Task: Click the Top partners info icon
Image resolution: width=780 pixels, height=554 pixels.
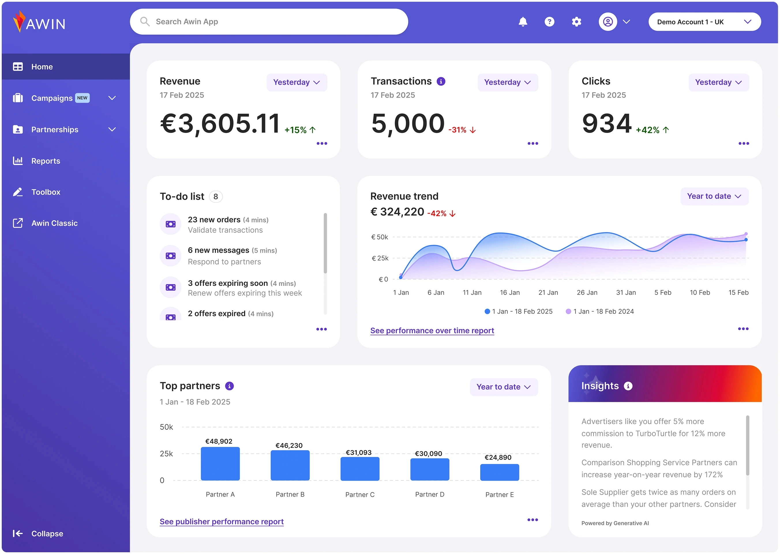Action: pyautogui.click(x=229, y=386)
